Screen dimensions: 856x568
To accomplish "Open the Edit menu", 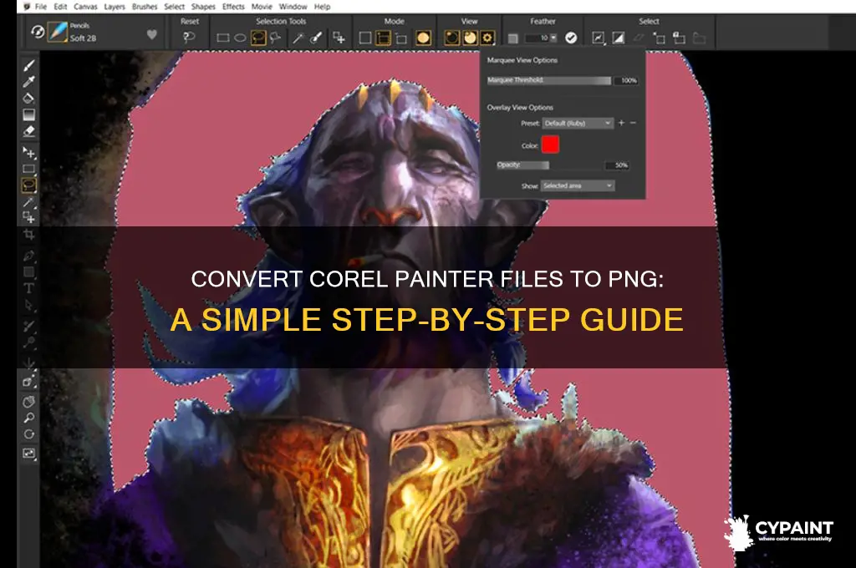I will click(x=60, y=7).
